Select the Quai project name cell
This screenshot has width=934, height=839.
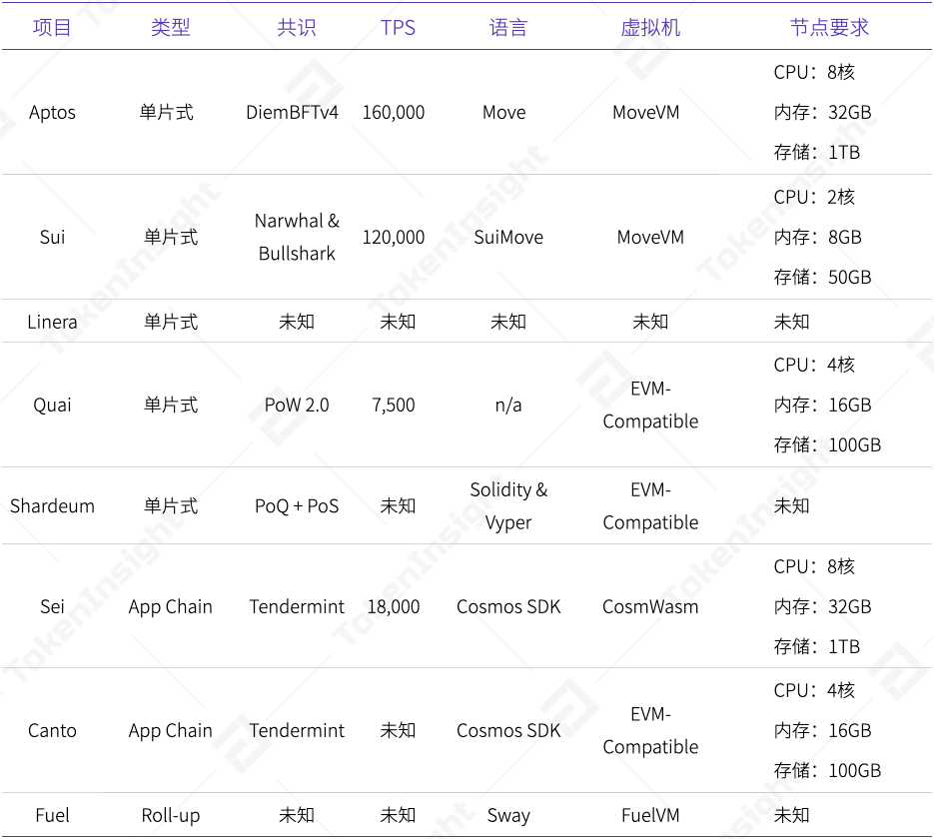tap(52, 405)
